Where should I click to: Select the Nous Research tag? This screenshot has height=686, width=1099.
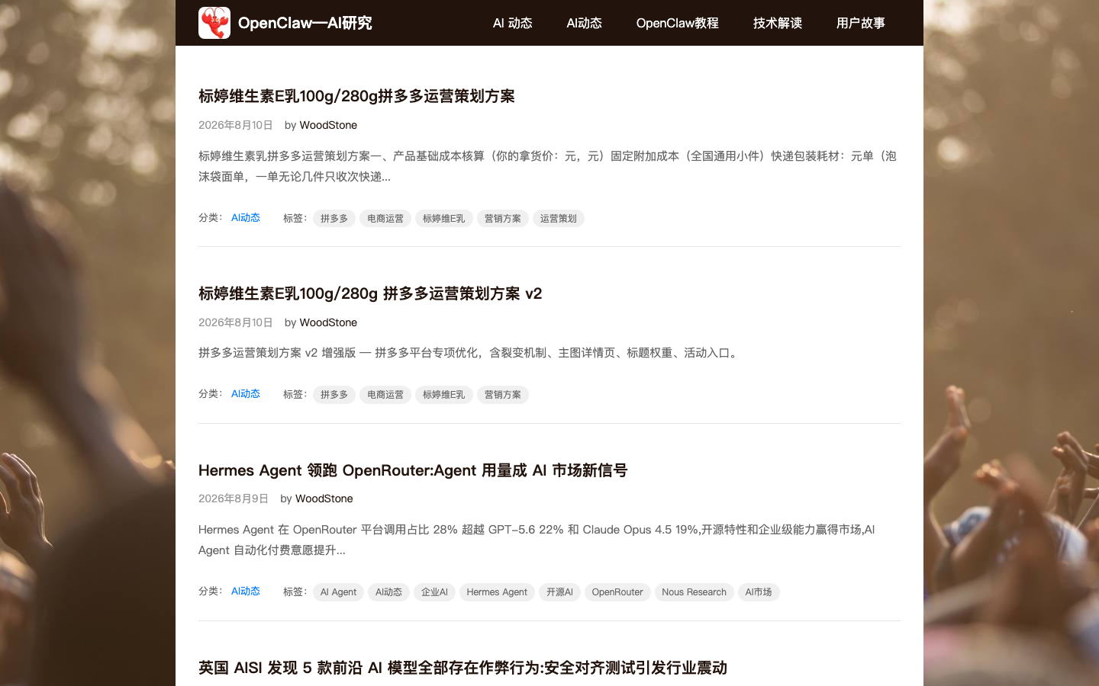(x=695, y=592)
